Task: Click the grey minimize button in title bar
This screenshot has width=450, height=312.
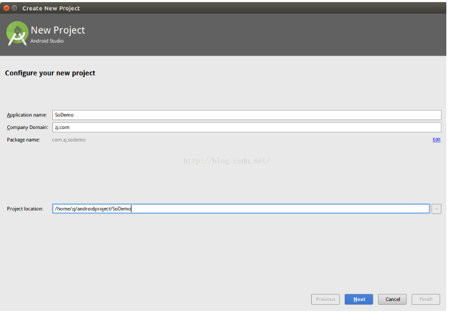Action: tap(14, 8)
